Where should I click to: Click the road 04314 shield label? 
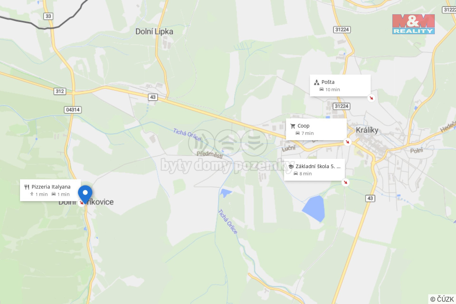click(x=73, y=110)
